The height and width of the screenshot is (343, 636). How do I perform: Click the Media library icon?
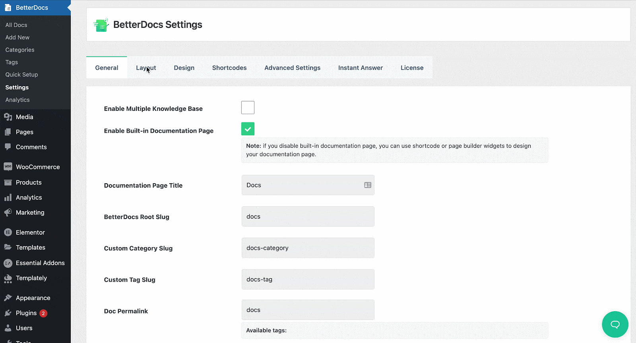click(x=8, y=117)
